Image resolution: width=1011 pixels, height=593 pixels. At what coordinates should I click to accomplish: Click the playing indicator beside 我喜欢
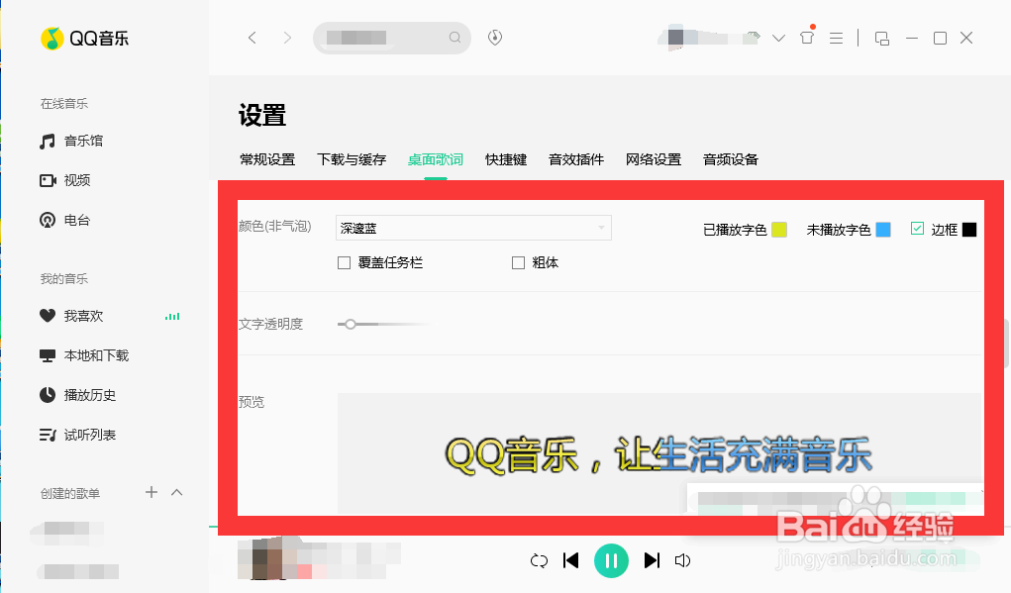tap(172, 317)
